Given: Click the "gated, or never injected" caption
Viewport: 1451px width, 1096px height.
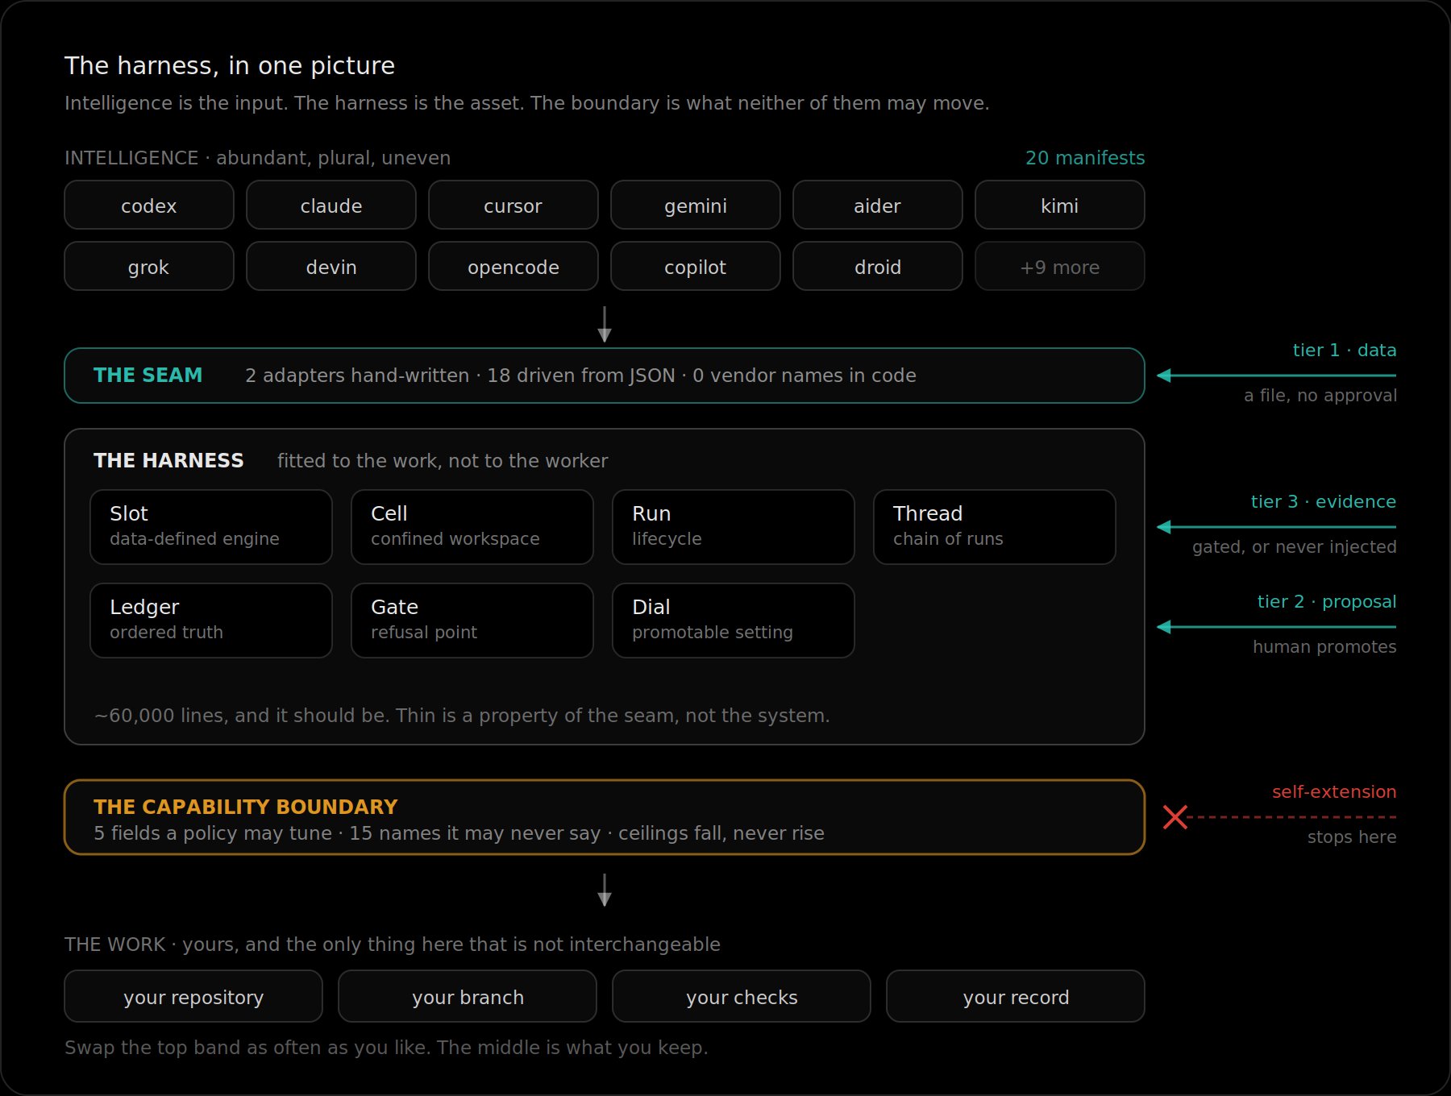Looking at the screenshot, I should (x=1295, y=547).
